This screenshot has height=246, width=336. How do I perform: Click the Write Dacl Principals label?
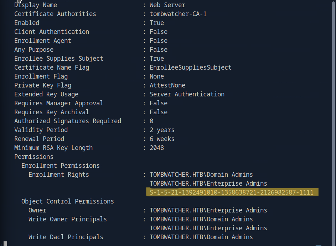point(66,237)
